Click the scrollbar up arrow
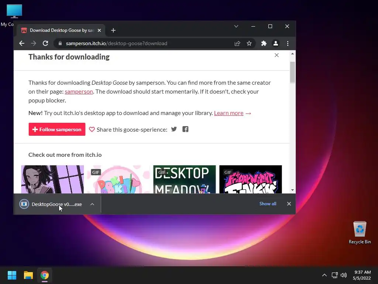This screenshot has height=284, width=378. pos(292,54)
